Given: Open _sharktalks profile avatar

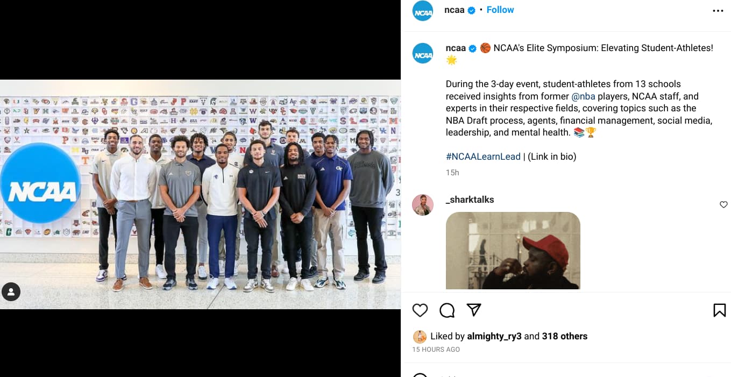Looking at the screenshot, I should [x=423, y=205].
